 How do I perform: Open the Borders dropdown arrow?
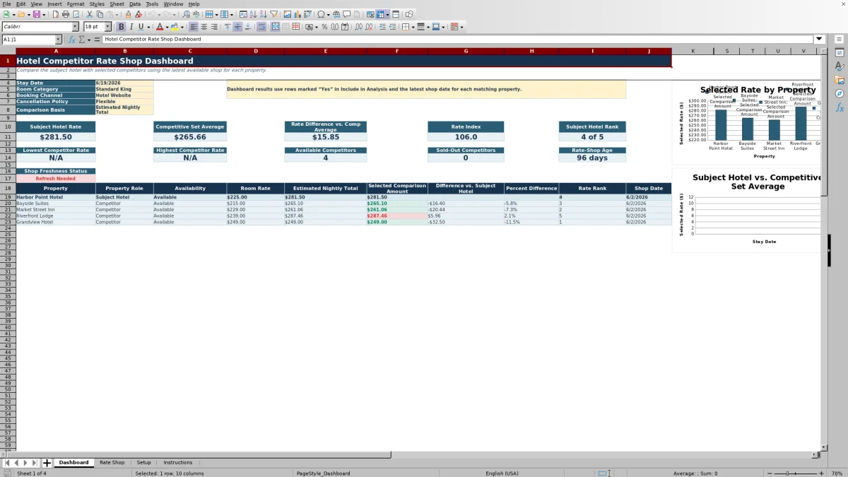[x=413, y=27]
